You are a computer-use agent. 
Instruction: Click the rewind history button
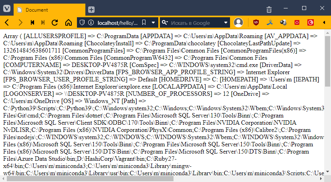click(x=32, y=22)
